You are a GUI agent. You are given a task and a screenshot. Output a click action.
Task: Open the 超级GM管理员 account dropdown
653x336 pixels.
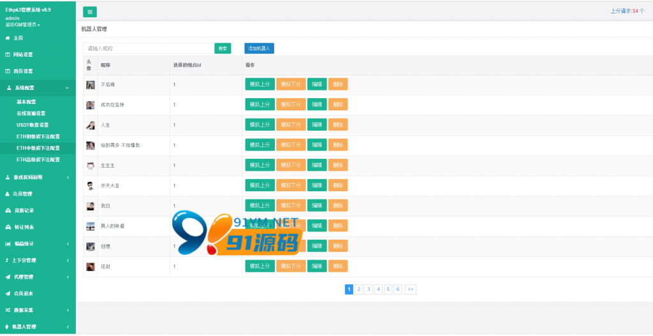pos(22,25)
